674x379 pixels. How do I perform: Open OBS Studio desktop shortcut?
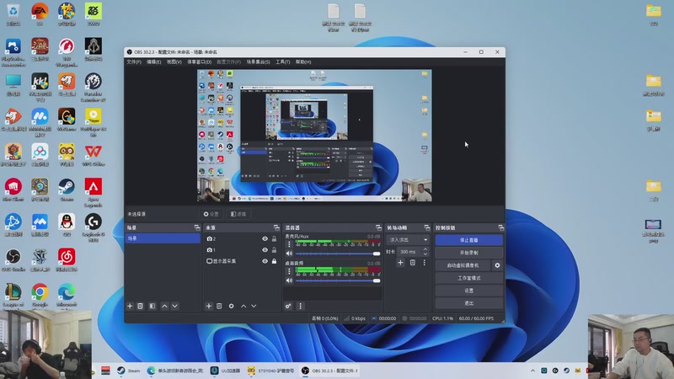click(13, 260)
